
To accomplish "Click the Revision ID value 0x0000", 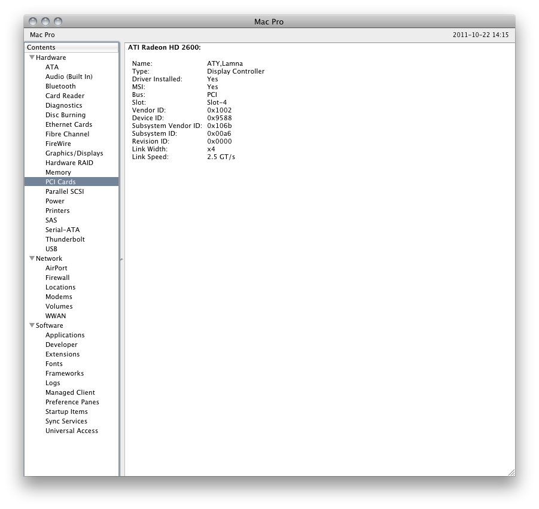I will 220,141.
